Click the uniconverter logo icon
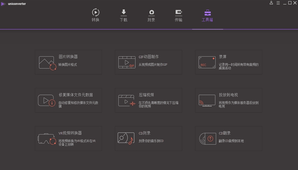The width and height of the screenshot is (298, 170). click(3, 4)
